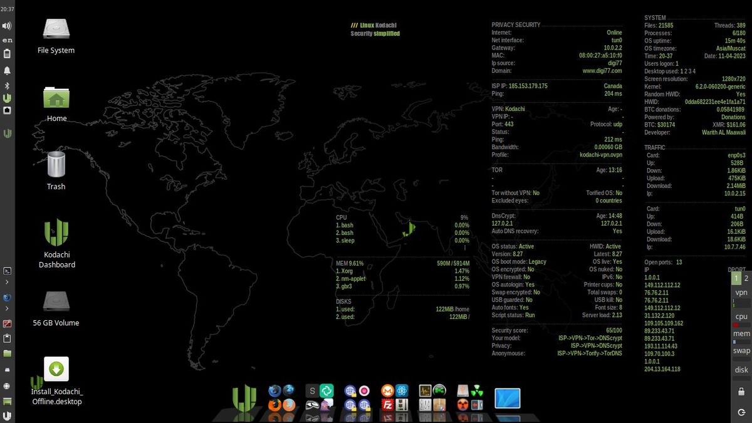Expand the vpn widget on right edge
This screenshot has height=423, width=752.
(741, 292)
